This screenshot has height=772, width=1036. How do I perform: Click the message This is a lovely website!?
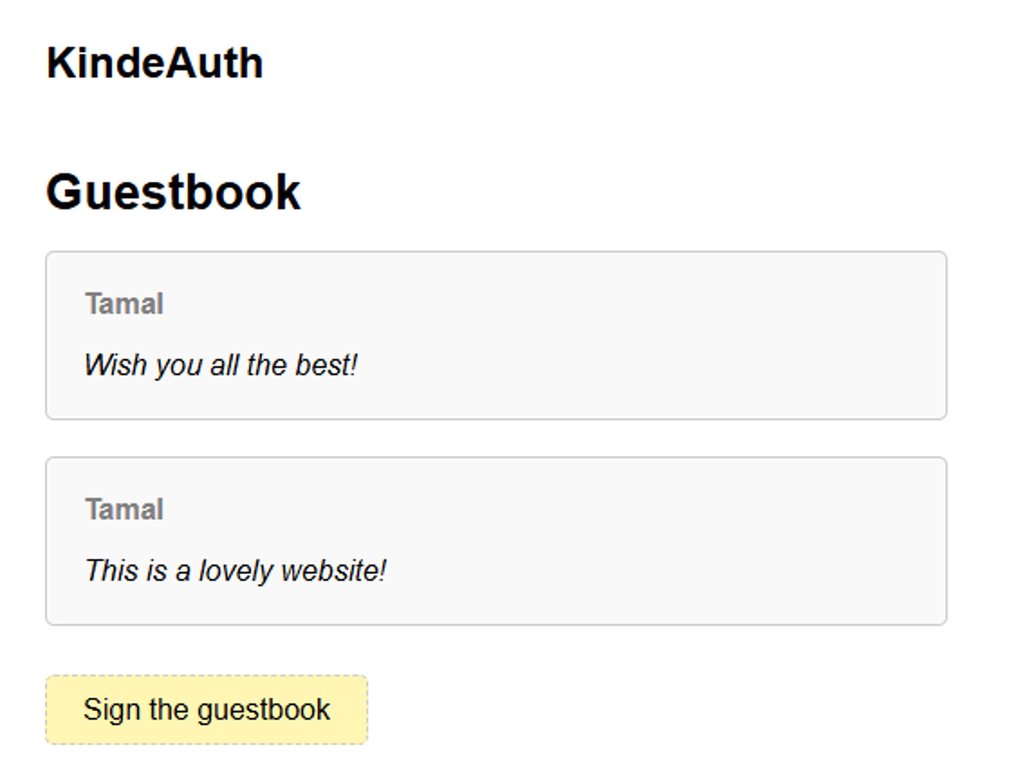(235, 570)
